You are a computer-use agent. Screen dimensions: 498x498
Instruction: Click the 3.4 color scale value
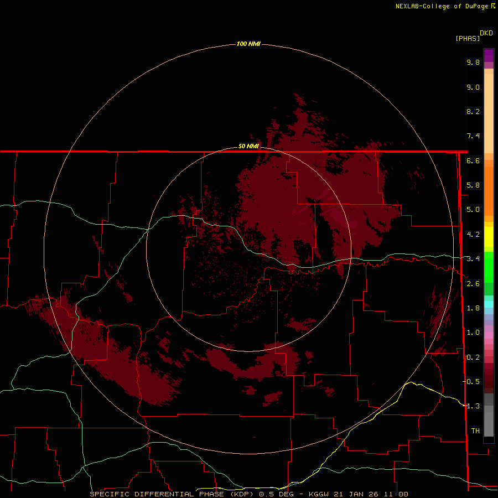point(473,259)
